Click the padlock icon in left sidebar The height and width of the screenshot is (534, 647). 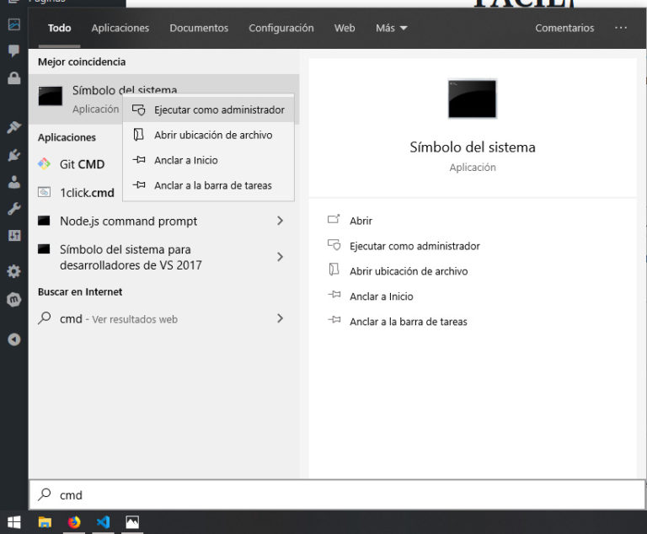coord(14,77)
